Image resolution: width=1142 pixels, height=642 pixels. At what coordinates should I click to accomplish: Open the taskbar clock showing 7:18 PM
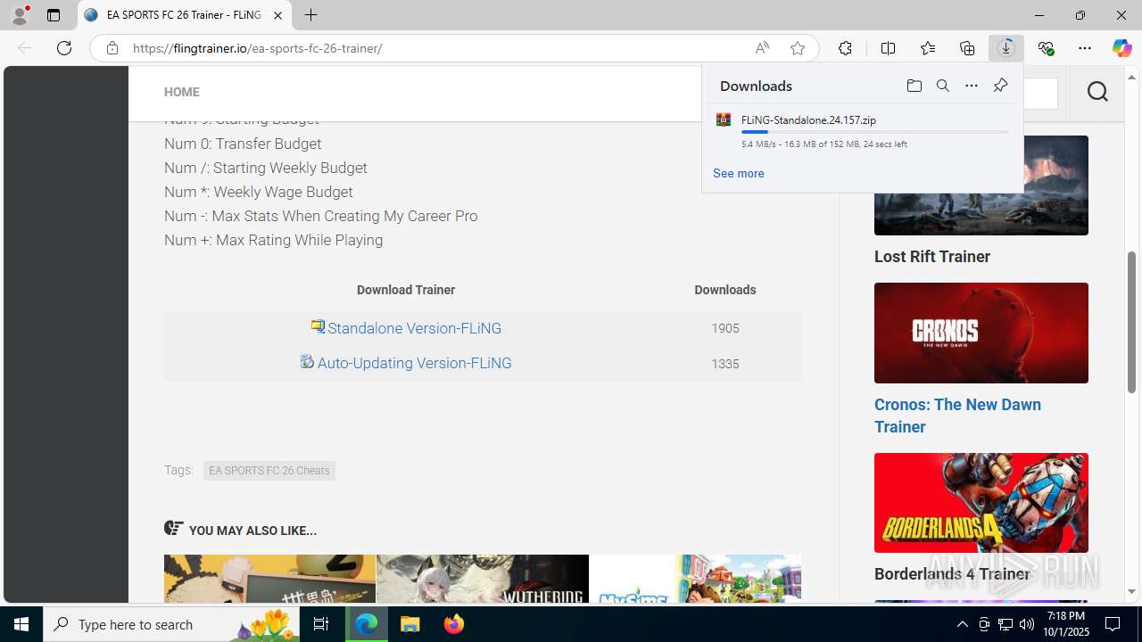click(x=1066, y=624)
